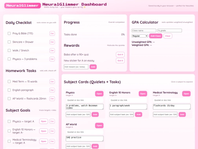Delete AP World flashcards task

[x=52, y=99]
